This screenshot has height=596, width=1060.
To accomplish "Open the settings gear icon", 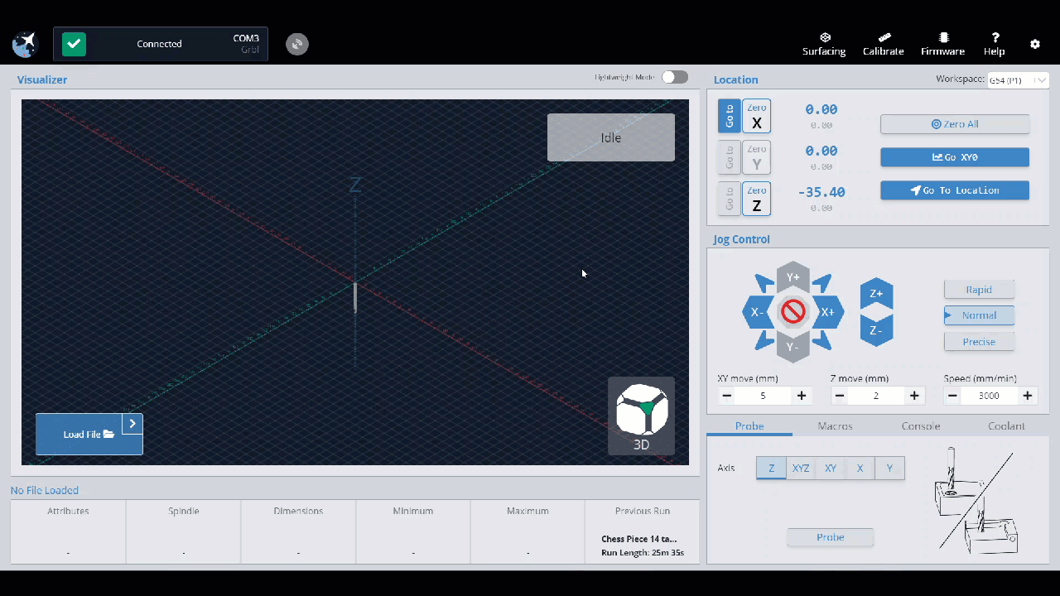I will [x=1034, y=44].
